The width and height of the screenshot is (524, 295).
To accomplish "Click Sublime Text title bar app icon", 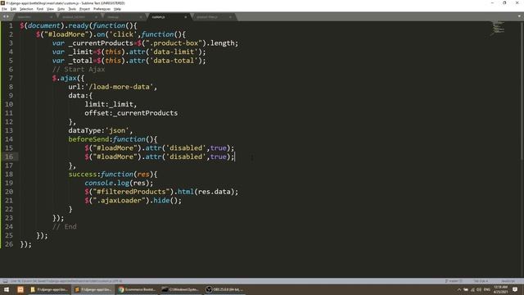I will click(x=3, y=3).
